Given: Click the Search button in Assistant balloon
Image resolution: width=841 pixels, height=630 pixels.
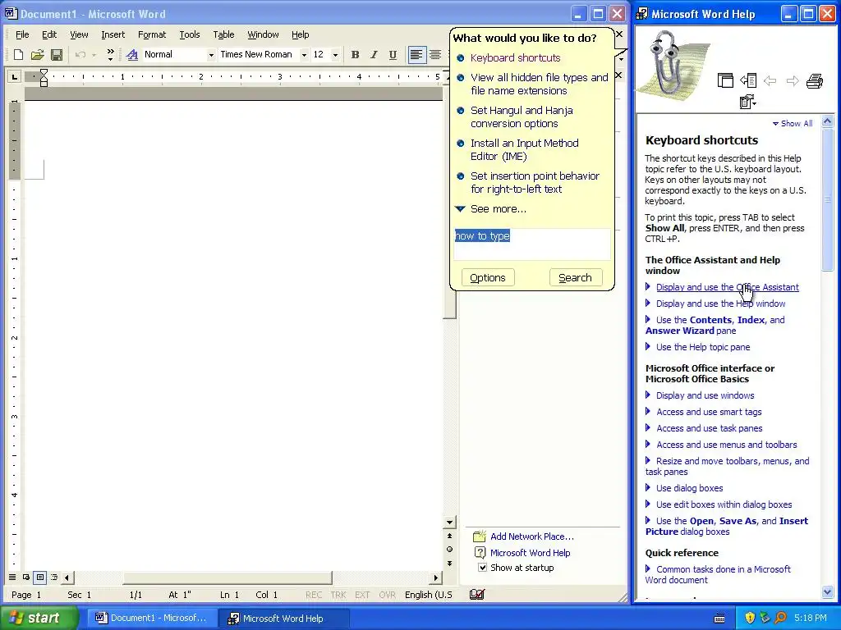Looking at the screenshot, I should [x=576, y=277].
